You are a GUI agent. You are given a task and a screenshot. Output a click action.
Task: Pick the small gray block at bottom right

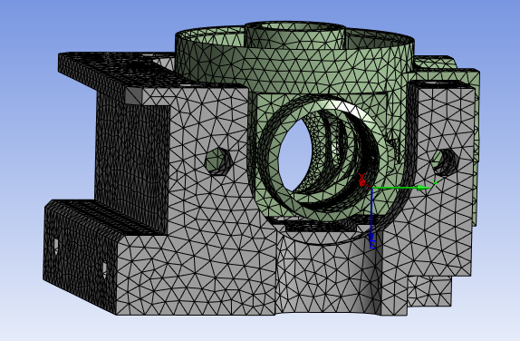tap(429, 290)
